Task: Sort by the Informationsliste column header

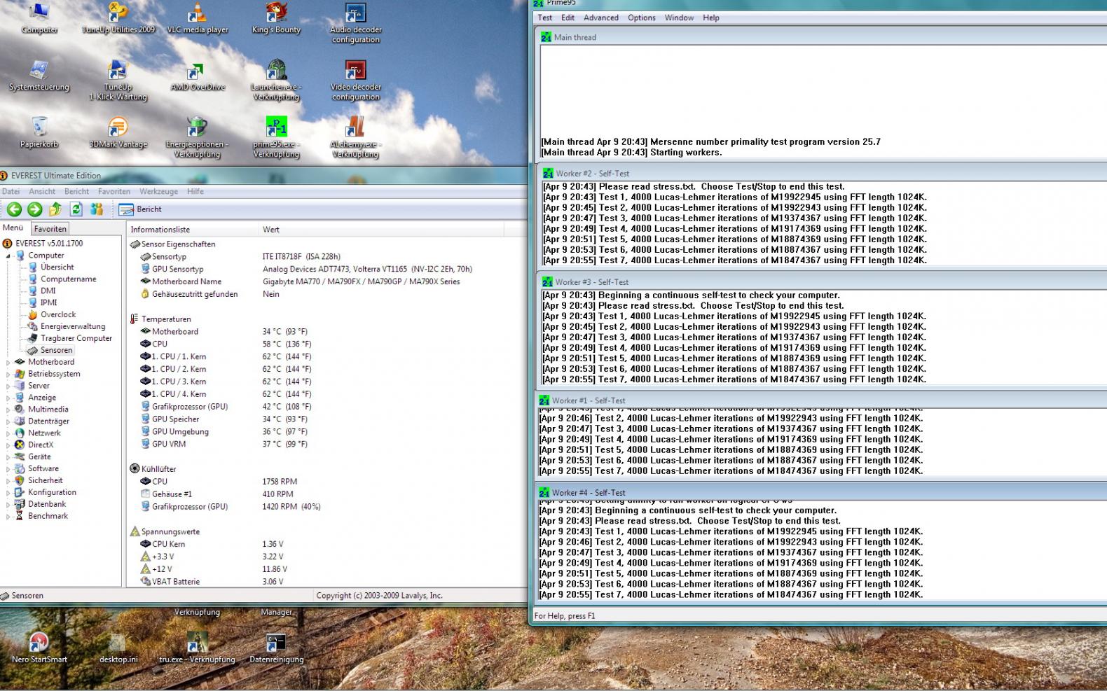Action: [192, 229]
